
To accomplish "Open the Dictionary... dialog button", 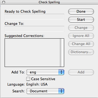I will (x=81, y=52).
